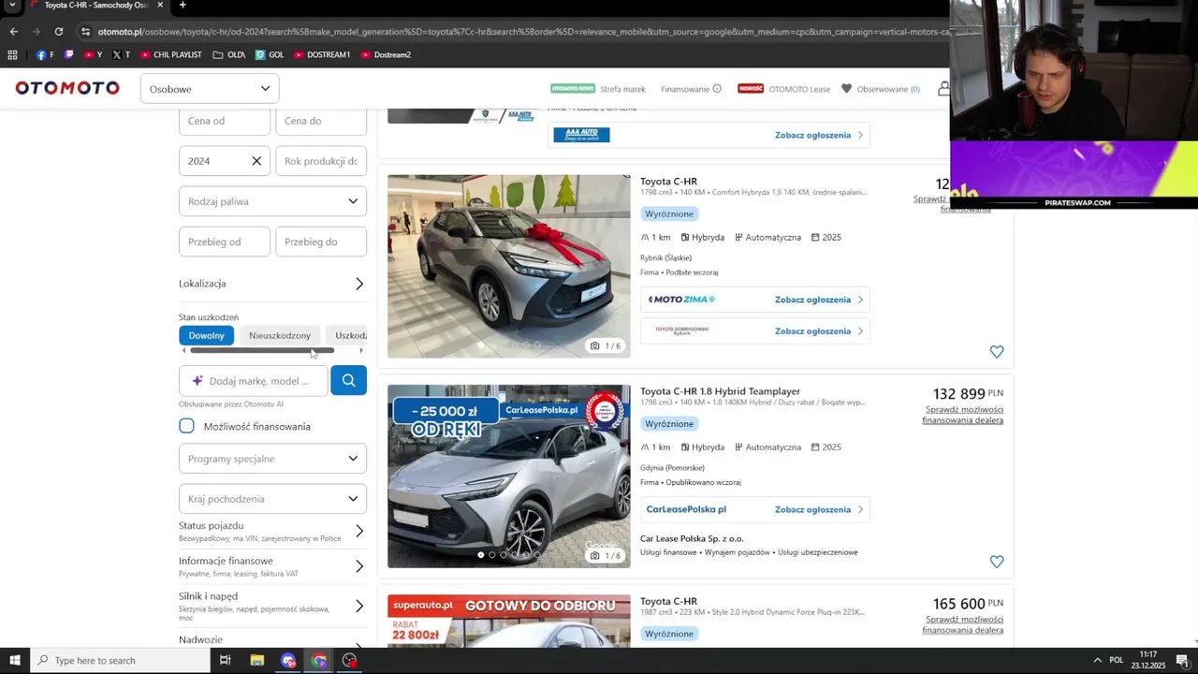Screen dimensions: 1198x674
Task: Open the notification center icon
Action: coord(1182,660)
